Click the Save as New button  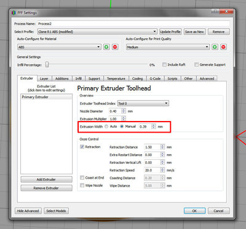194,32
